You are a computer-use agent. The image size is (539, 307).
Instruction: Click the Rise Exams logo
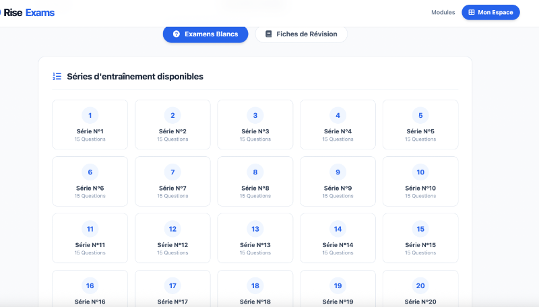pyautogui.click(x=28, y=13)
